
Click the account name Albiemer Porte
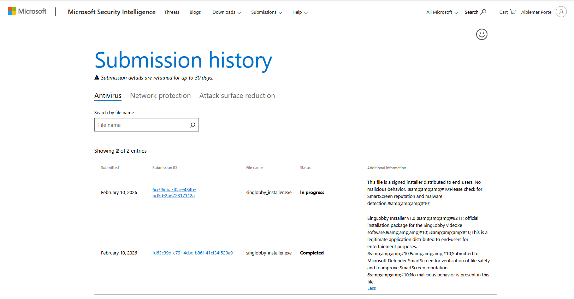click(x=536, y=12)
